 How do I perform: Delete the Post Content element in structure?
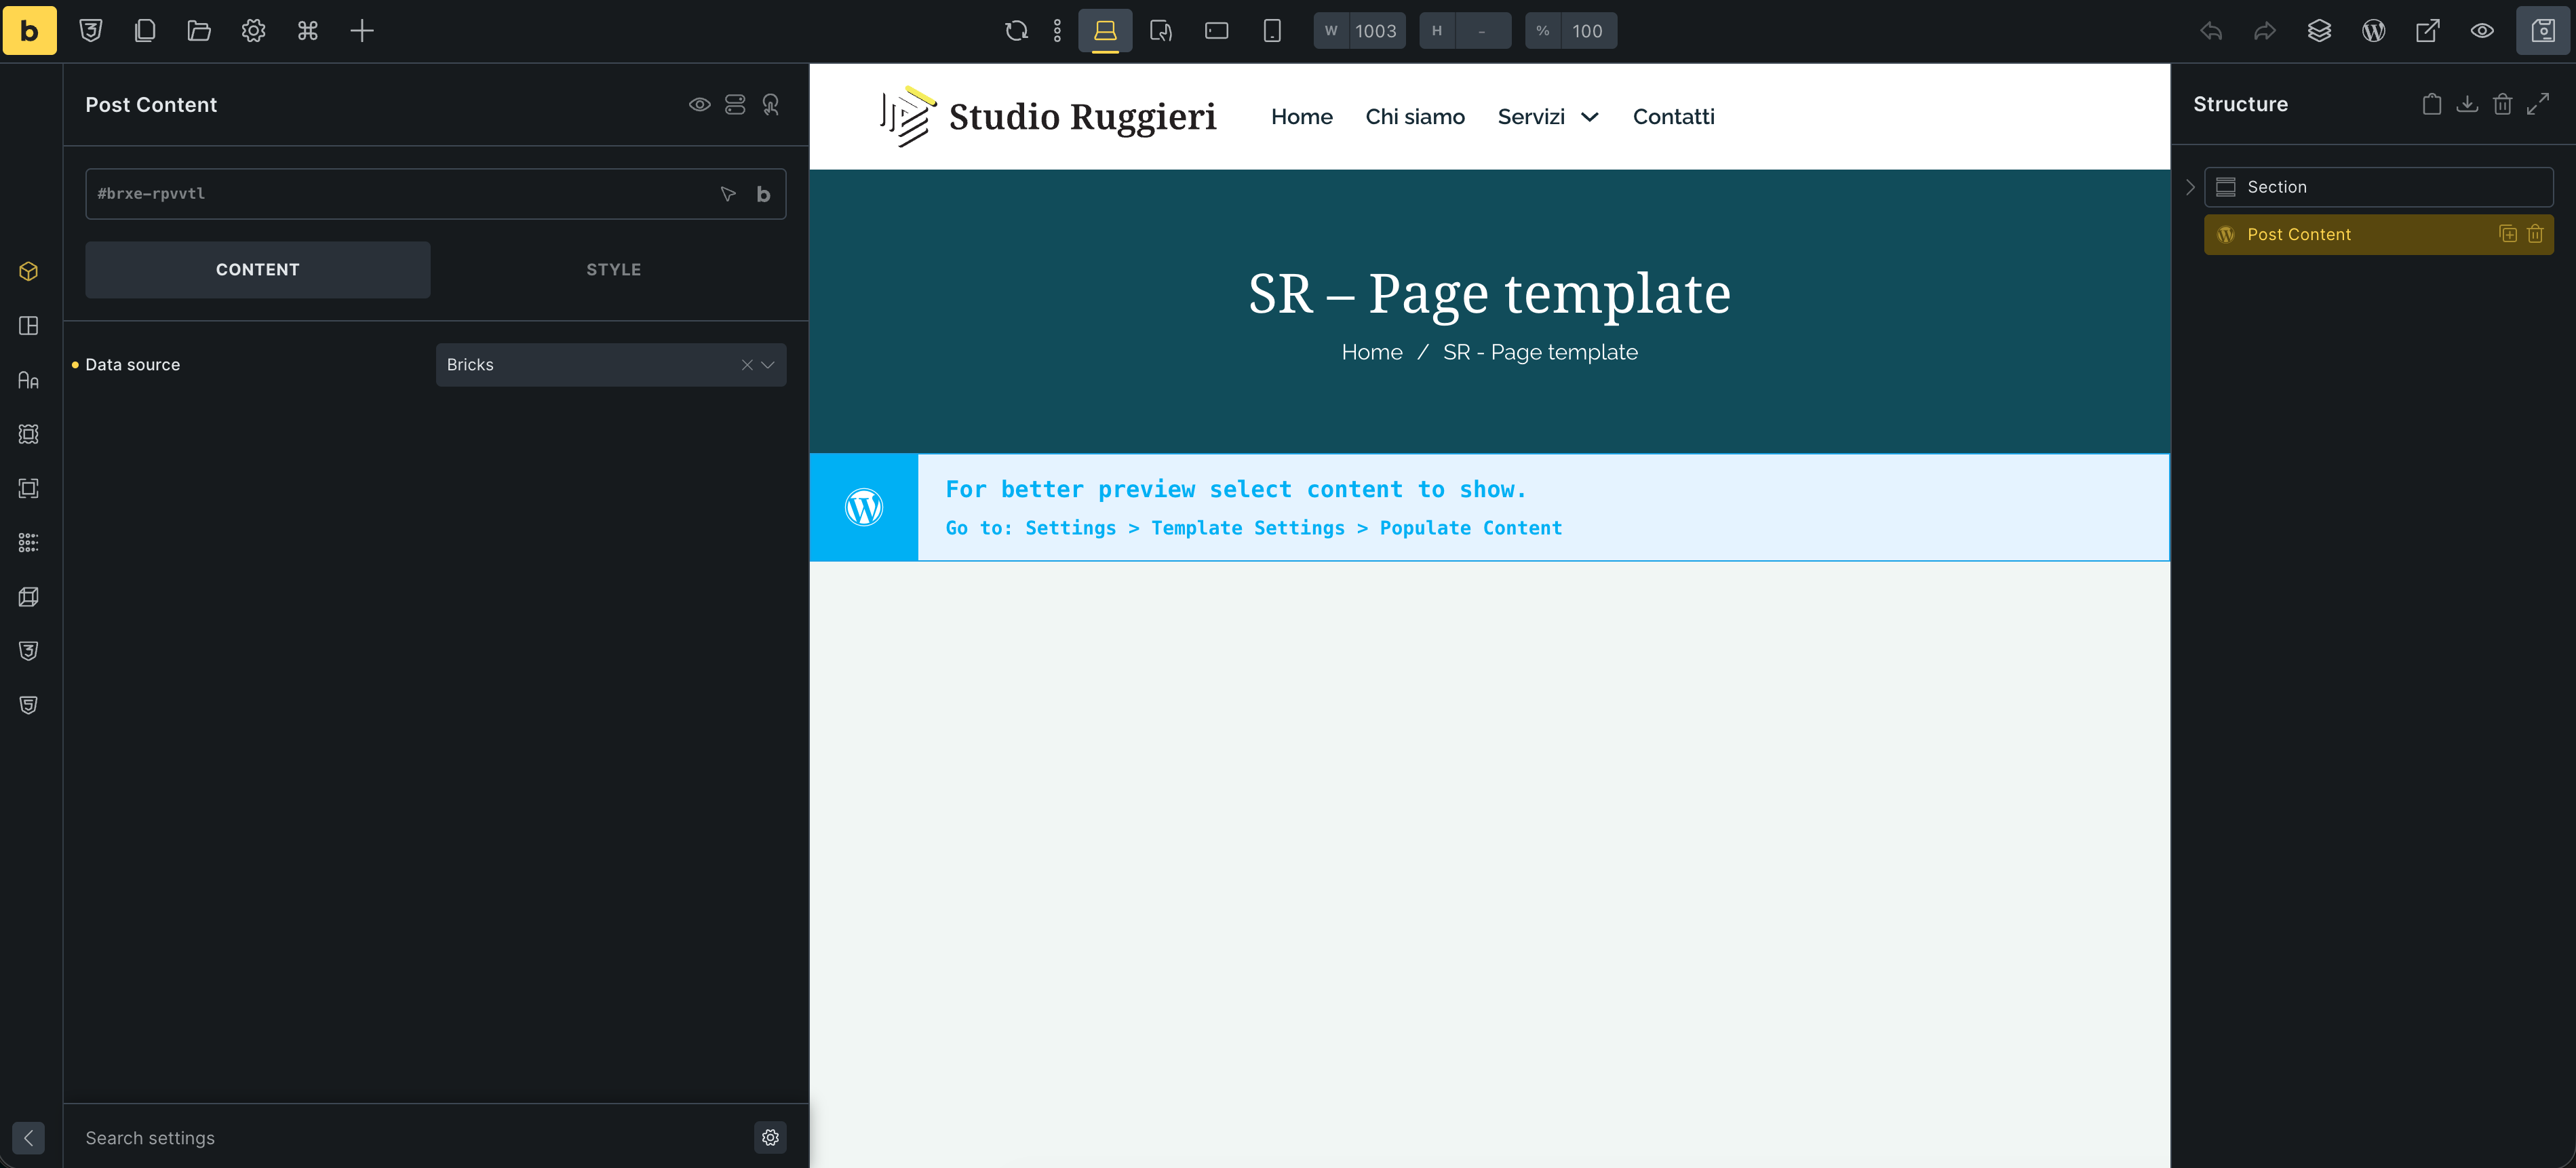click(x=2535, y=234)
